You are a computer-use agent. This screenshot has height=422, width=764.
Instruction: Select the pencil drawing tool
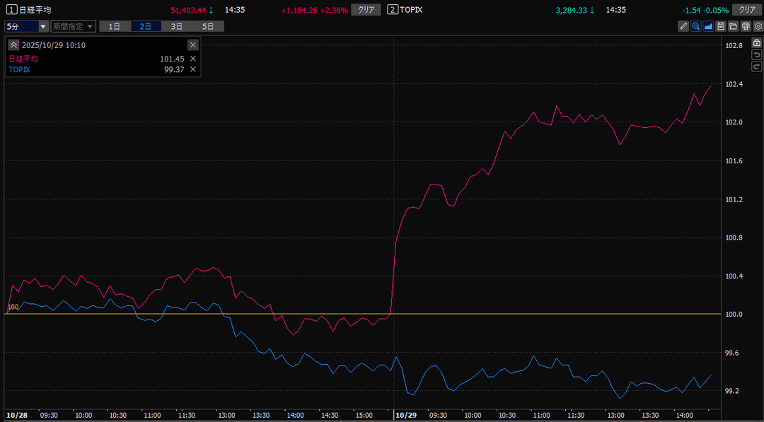pos(683,26)
